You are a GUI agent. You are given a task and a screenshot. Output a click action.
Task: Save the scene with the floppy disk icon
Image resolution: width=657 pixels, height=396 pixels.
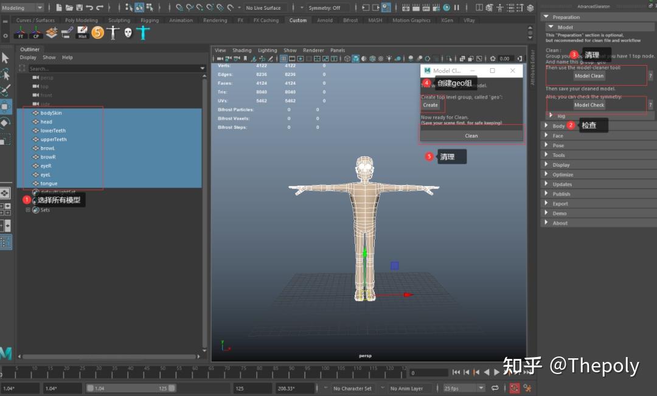click(x=79, y=8)
